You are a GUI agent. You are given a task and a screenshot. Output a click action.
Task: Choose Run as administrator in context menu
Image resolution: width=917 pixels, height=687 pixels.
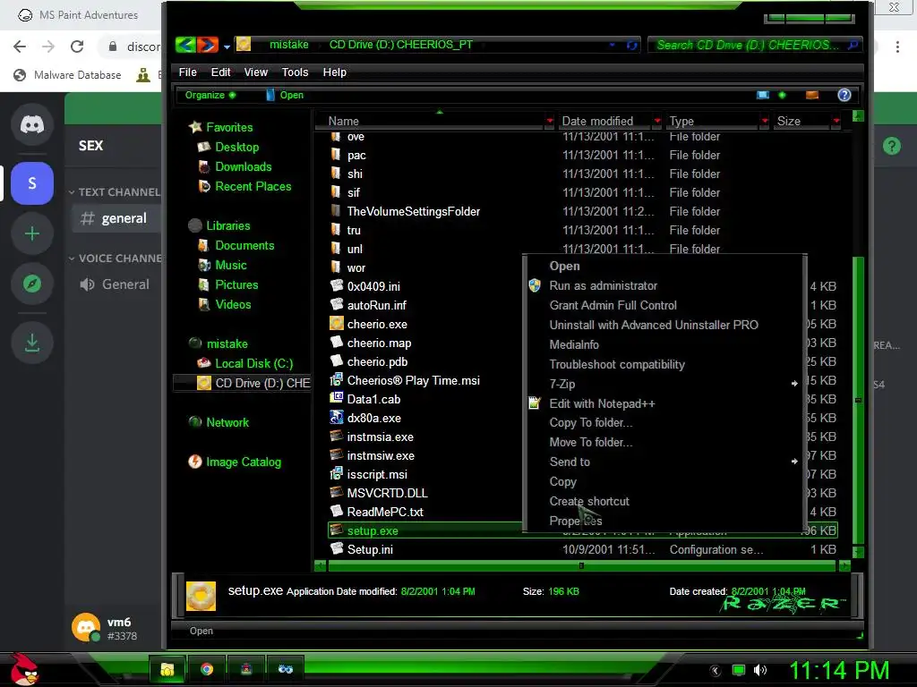603,285
